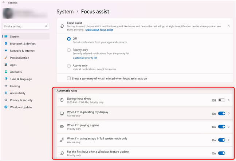Click the back arrow beside Settings
Screen dimensions: 236x161
(4, 2)
